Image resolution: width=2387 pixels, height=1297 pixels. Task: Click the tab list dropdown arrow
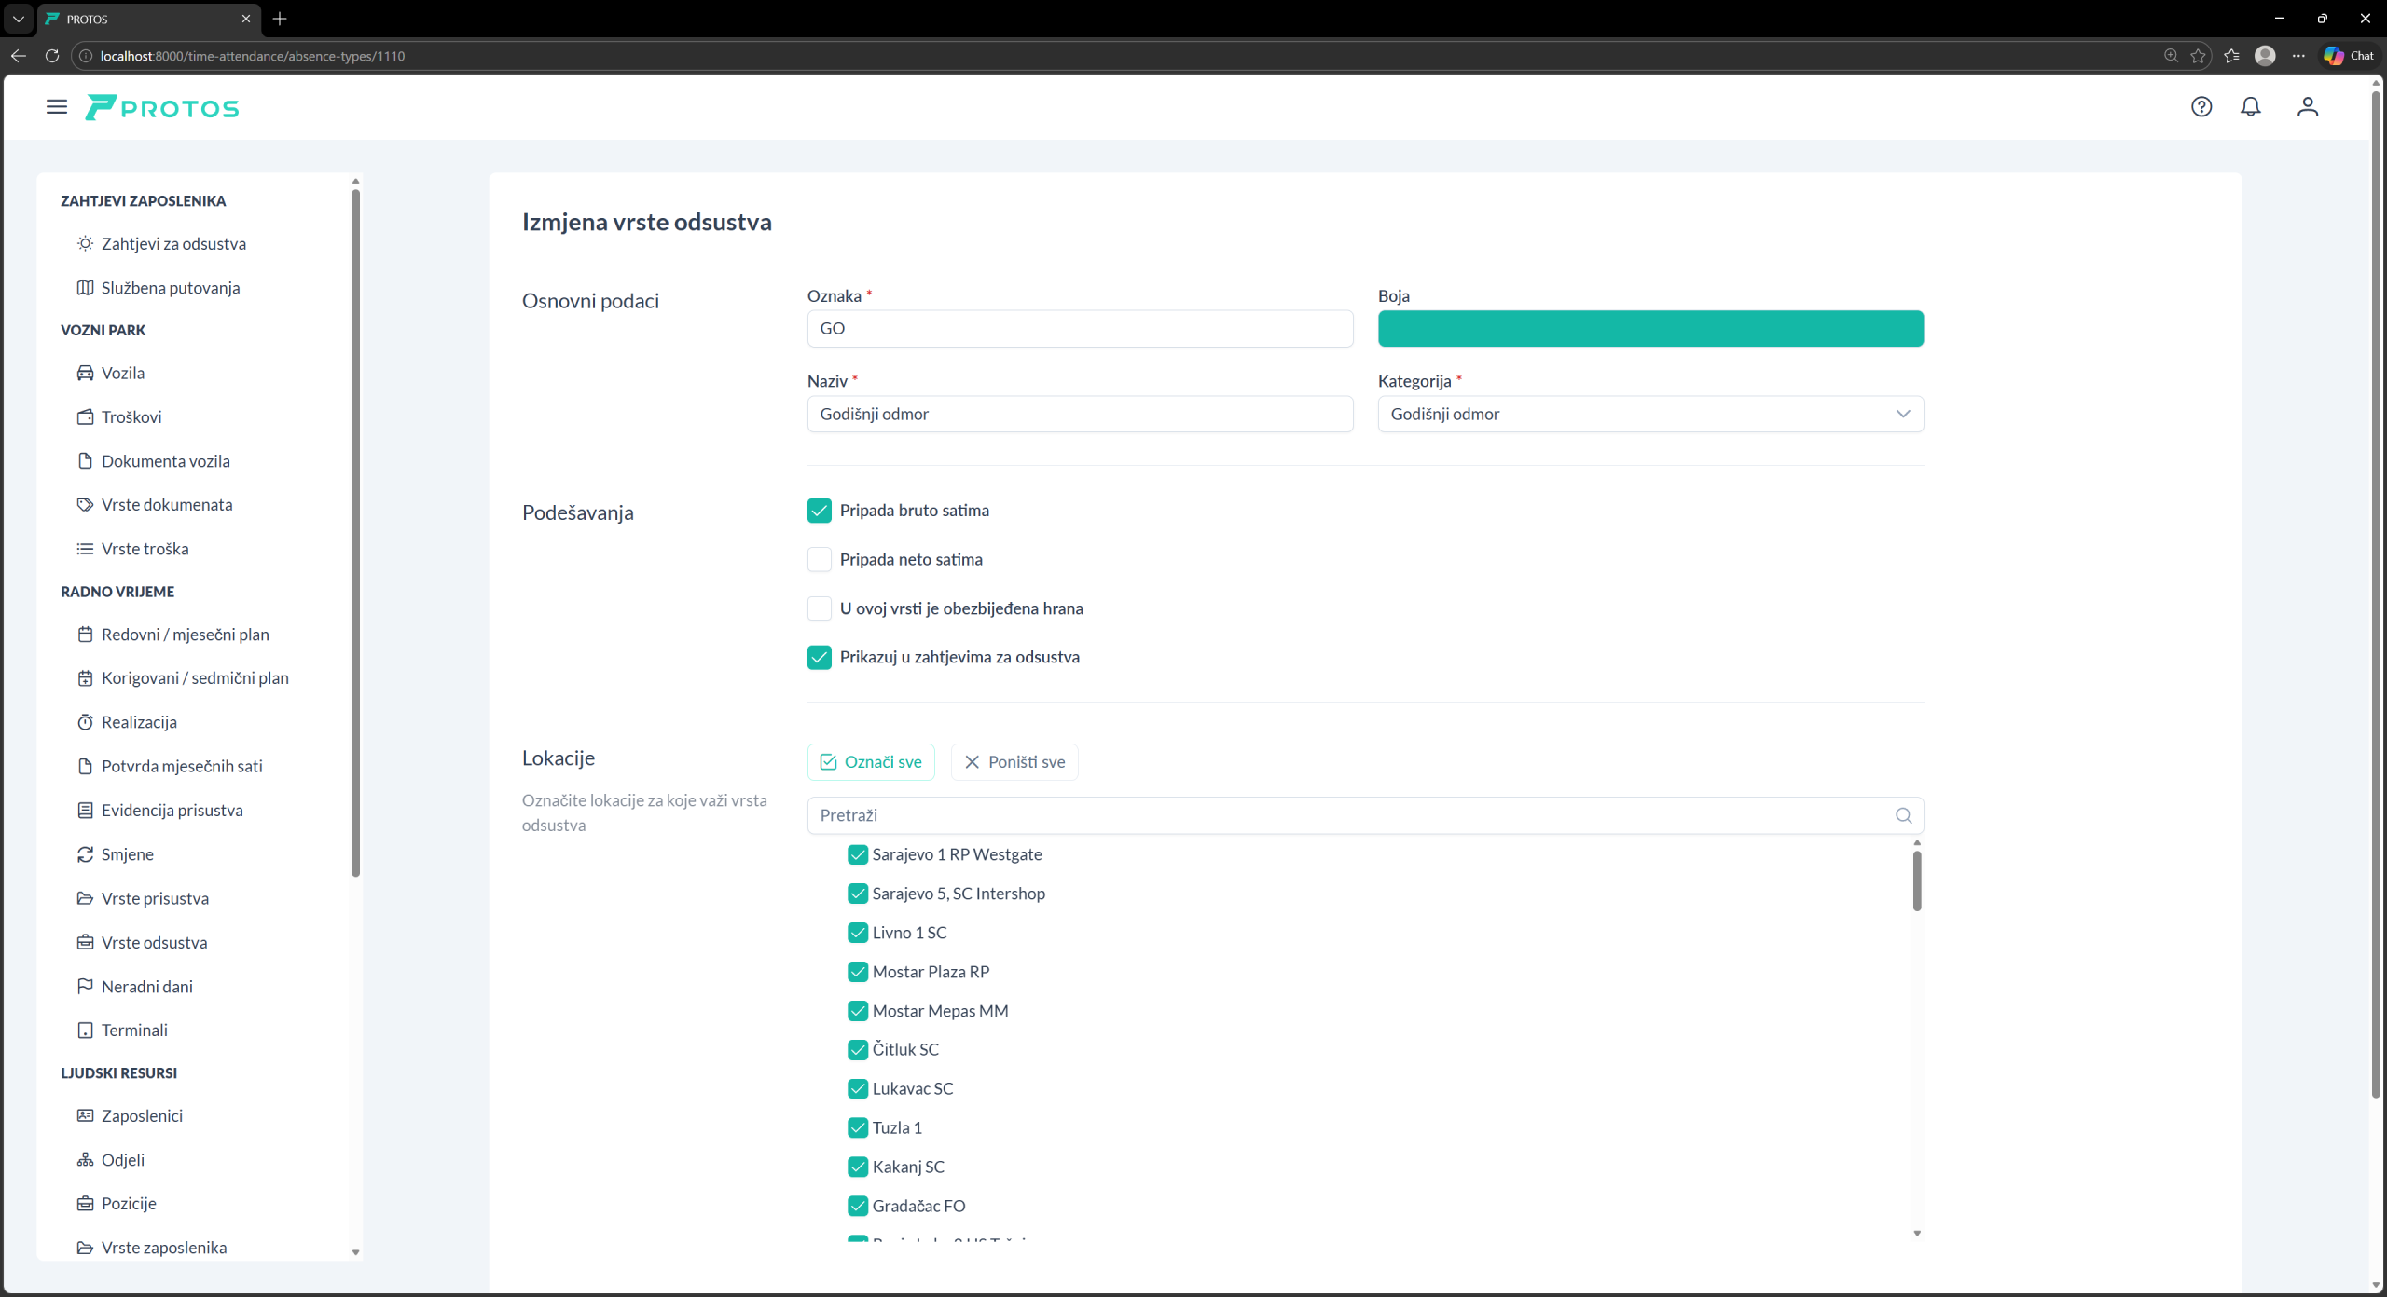(18, 19)
